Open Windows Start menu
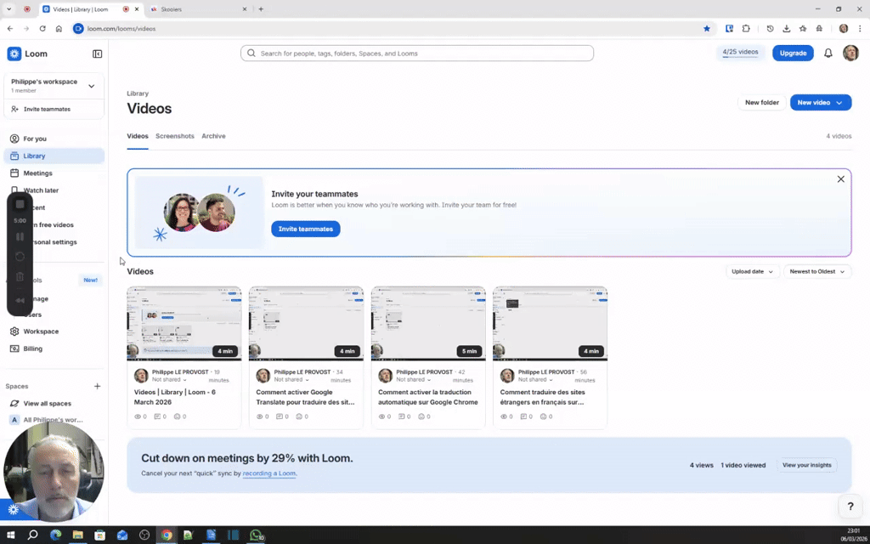Image resolution: width=870 pixels, height=544 pixels. (10, 535)
